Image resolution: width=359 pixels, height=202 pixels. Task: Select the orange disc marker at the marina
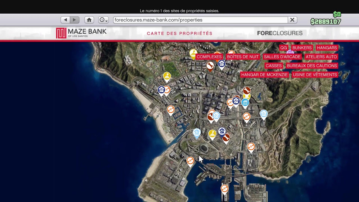[x=171, y=110]
